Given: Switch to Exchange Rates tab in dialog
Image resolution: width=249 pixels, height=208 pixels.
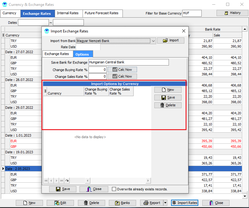Looking at the screenshot, I should (57, 54).
